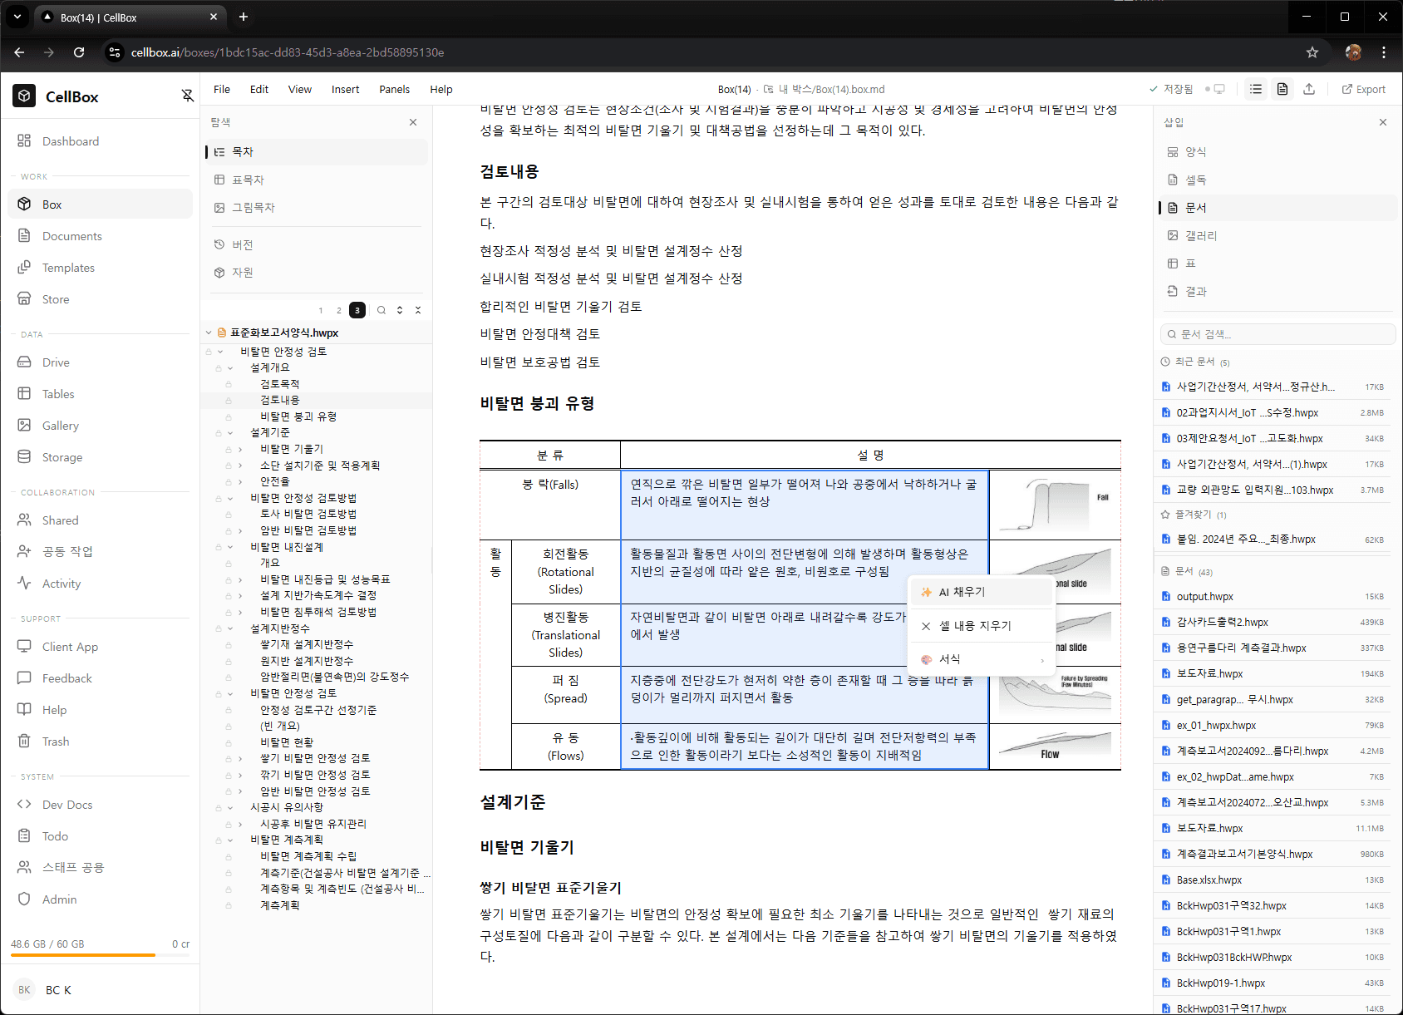
Task: Click the search icon in the document tree toolbar
Action: point(382,310)
